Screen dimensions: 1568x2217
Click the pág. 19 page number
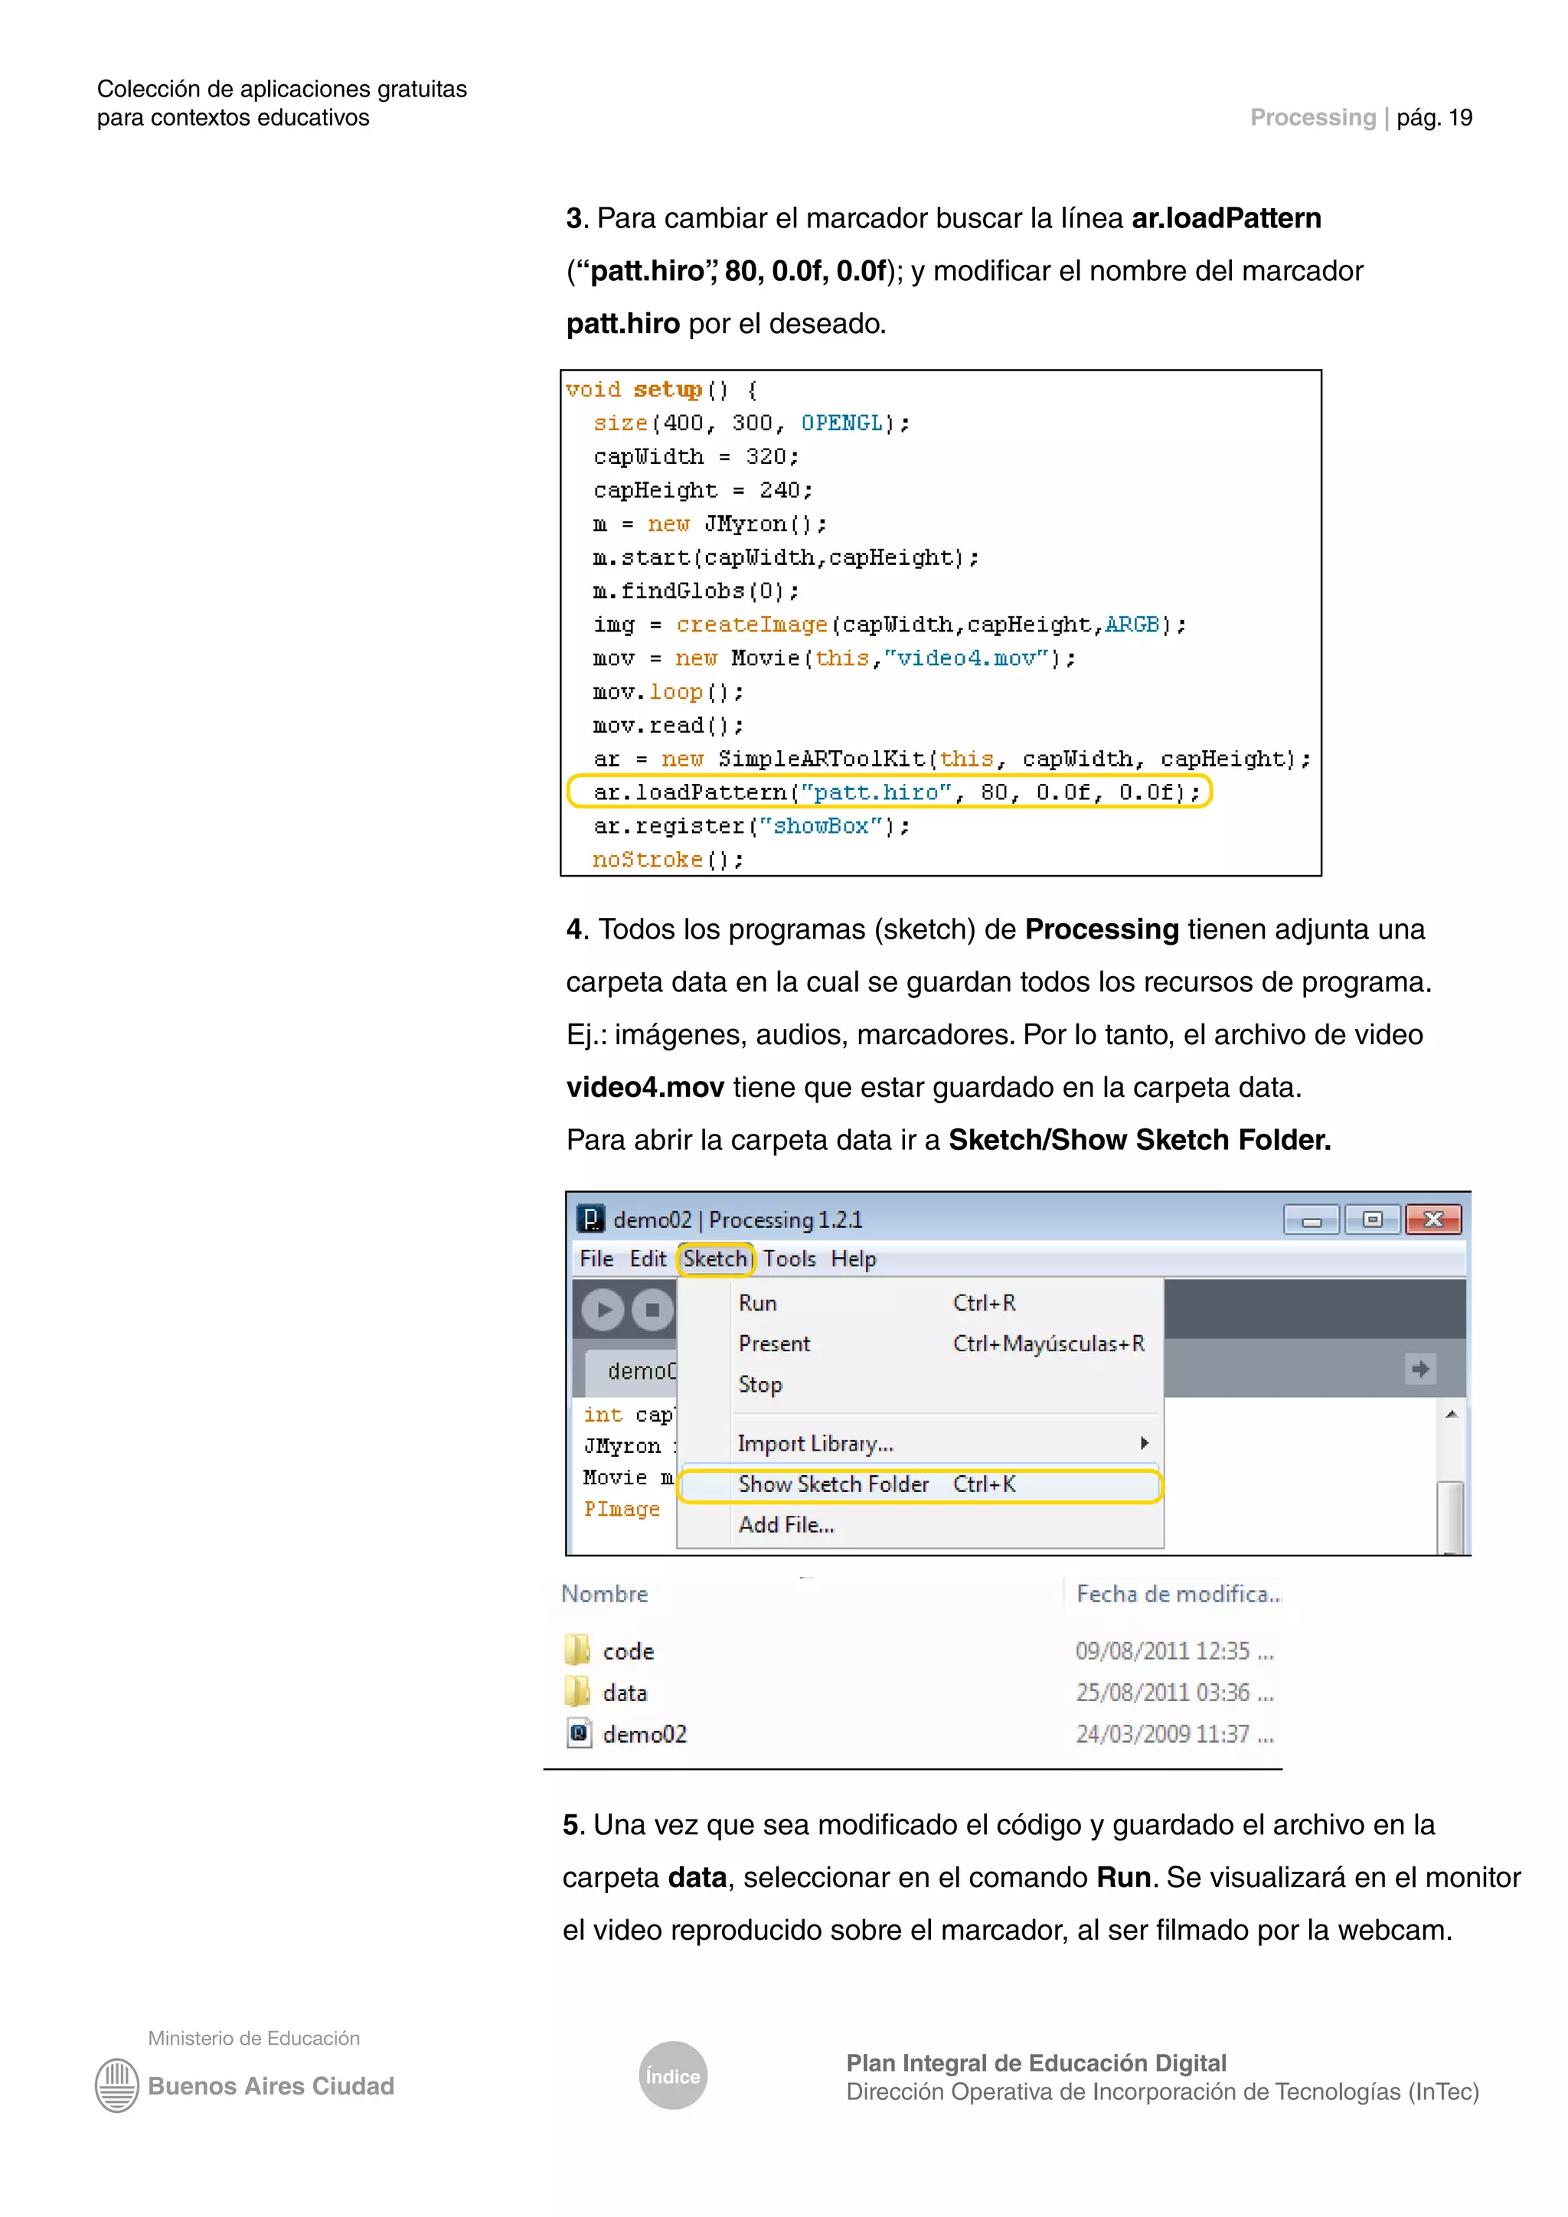pyautogui.click(x=1435, y=118)
